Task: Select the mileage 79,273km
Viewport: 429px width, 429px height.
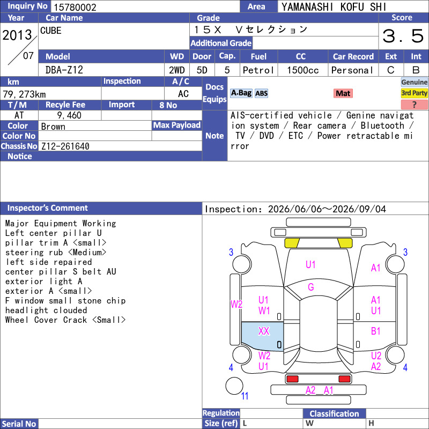Action: [24, 94]
